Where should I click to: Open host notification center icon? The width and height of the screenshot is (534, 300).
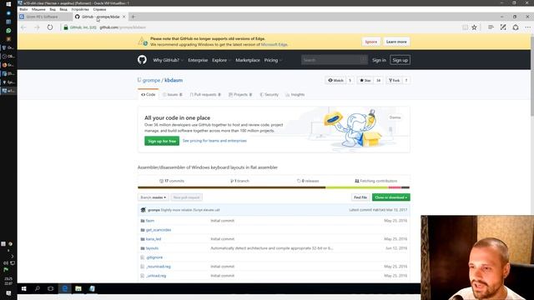pos(8,292)
